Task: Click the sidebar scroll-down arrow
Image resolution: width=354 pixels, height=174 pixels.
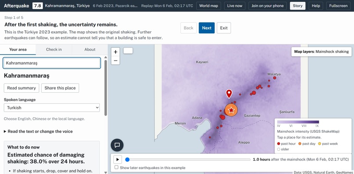Action: (106, 172)
